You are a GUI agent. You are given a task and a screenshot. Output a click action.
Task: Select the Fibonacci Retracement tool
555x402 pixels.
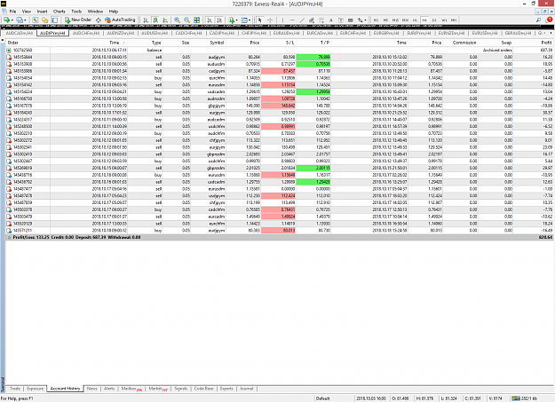[321, 20]
